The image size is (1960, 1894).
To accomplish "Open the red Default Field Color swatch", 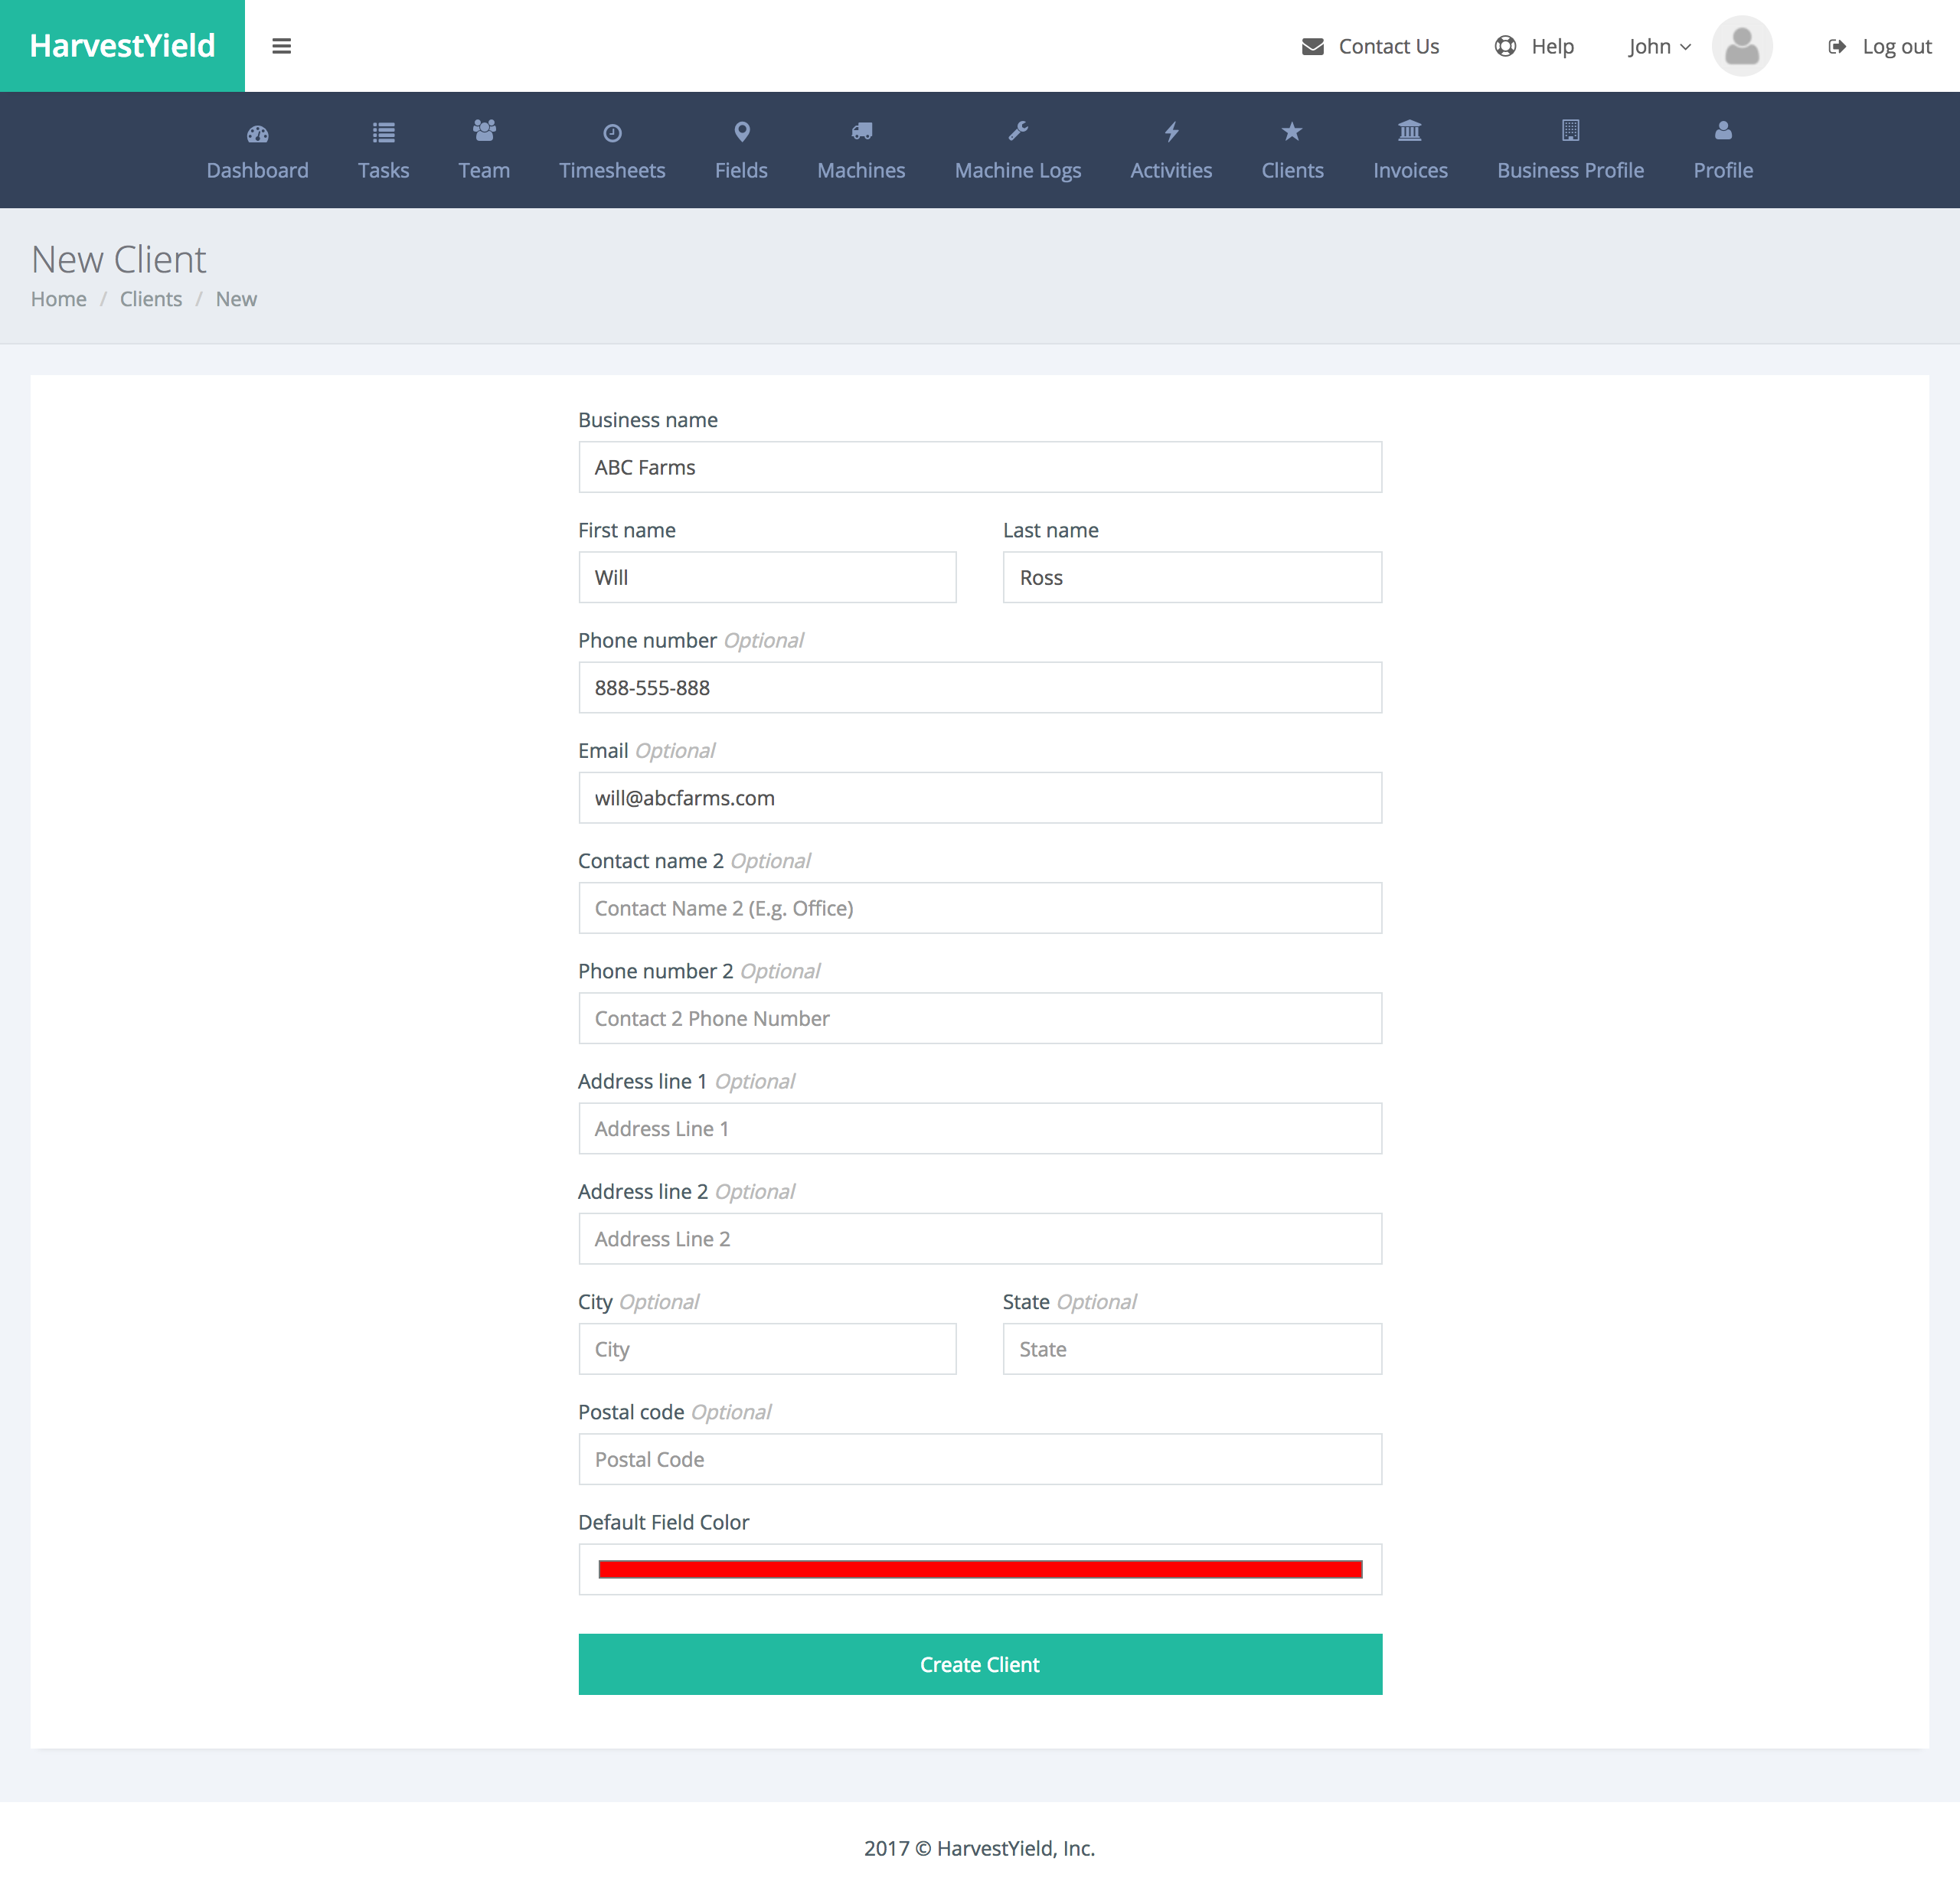I will click(979, 1569).
